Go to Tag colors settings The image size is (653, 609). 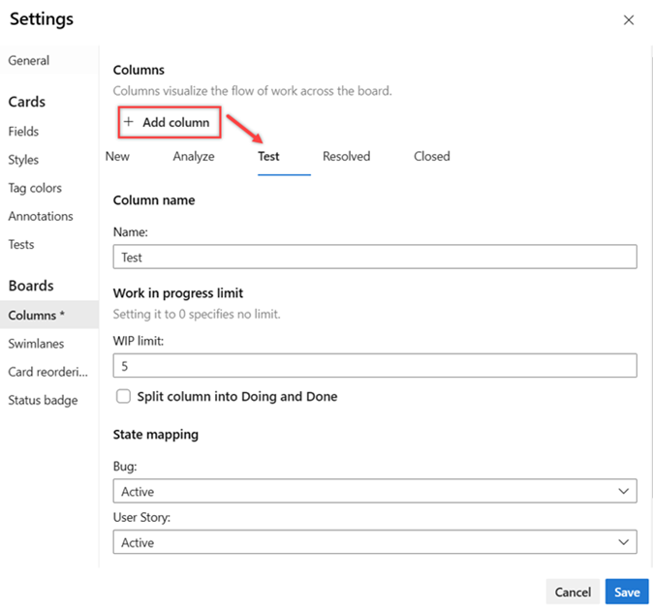tap(35, 188)
